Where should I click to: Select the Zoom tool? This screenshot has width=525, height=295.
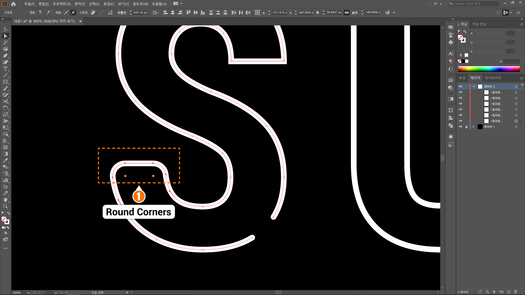(5, 206)
